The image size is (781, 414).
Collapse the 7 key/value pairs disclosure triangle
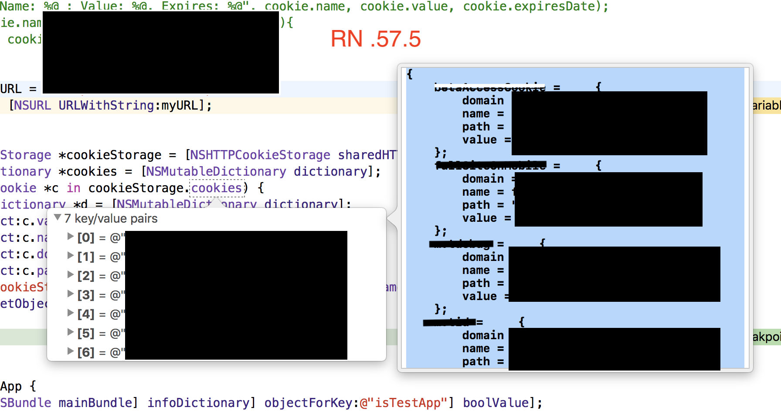[57, 217]
